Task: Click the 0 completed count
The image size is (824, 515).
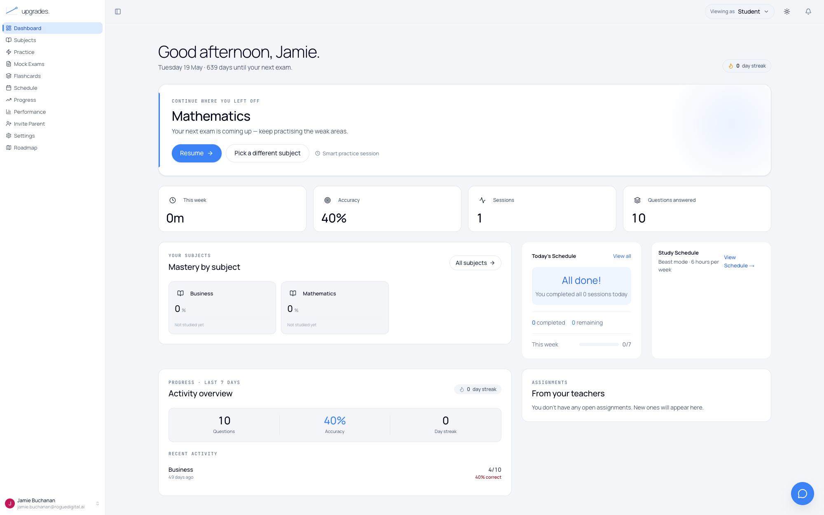Action: pos(548,323)
